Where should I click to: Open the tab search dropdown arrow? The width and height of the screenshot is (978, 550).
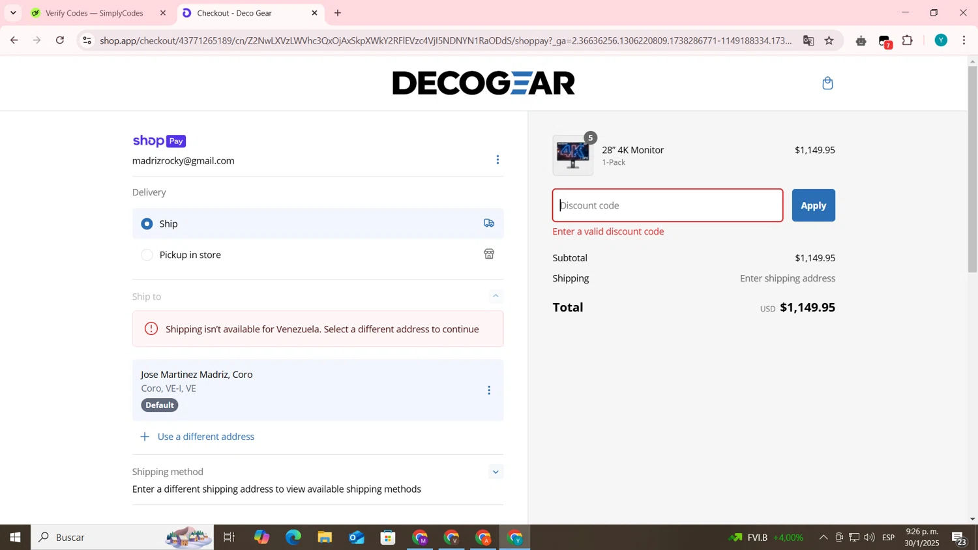tap(13, 13)
